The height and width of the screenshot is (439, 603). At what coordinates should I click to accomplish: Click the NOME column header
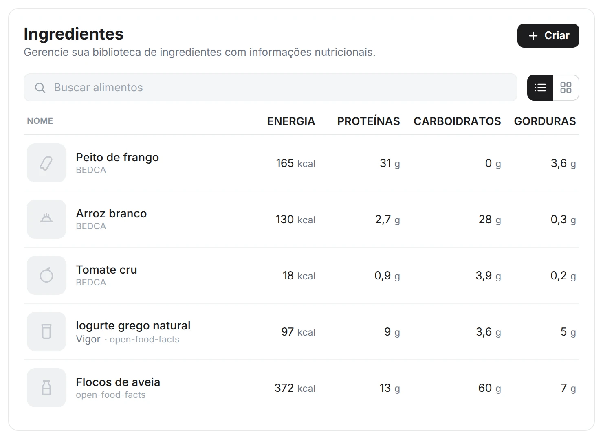(40, 121)
